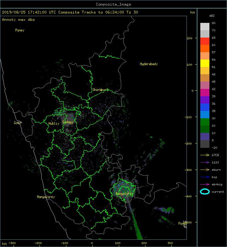Click the '-500' tick on the vertical axis

(x=189, y=222)
